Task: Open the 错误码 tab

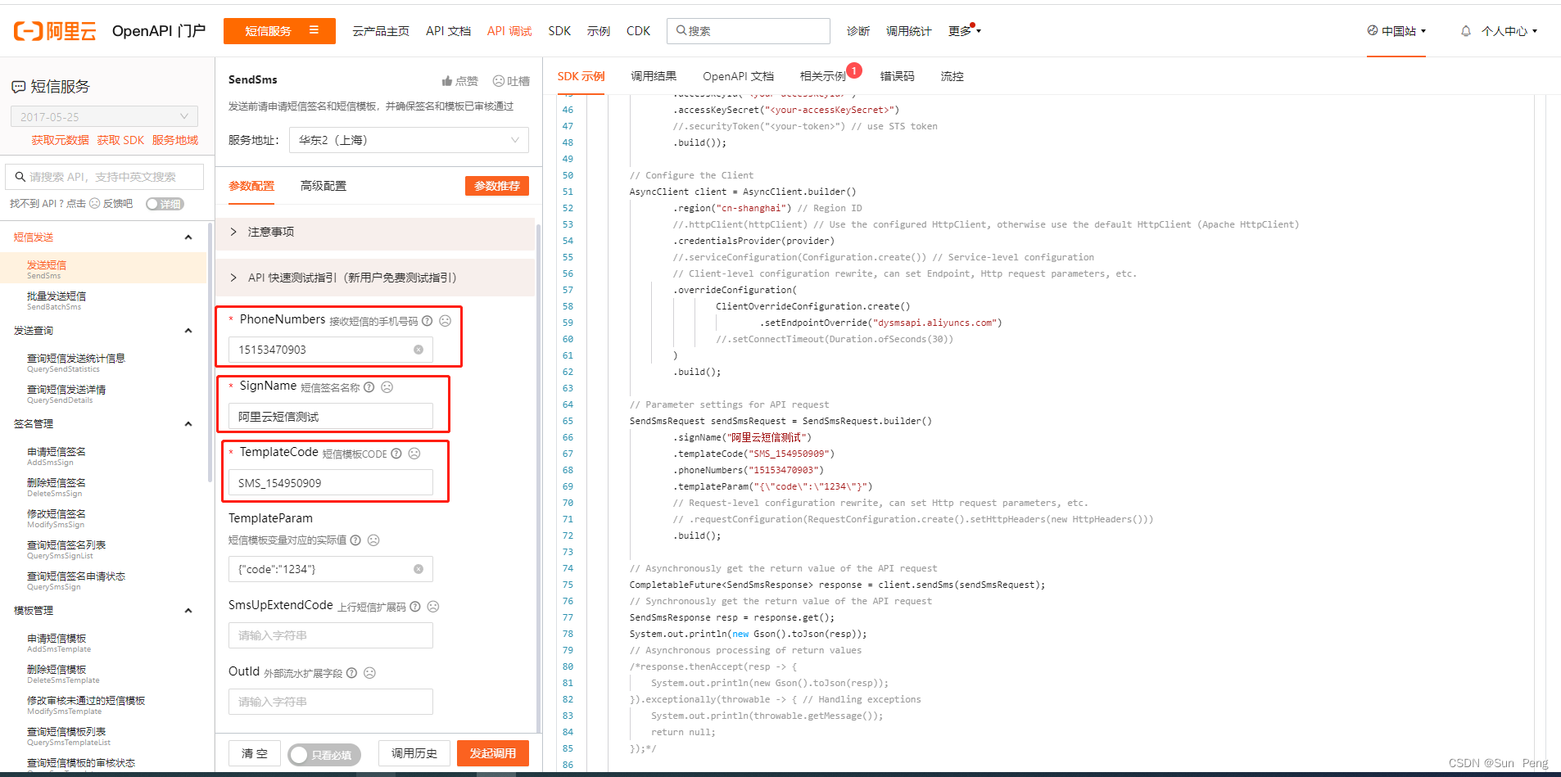Action: click(x=897, y=76)
